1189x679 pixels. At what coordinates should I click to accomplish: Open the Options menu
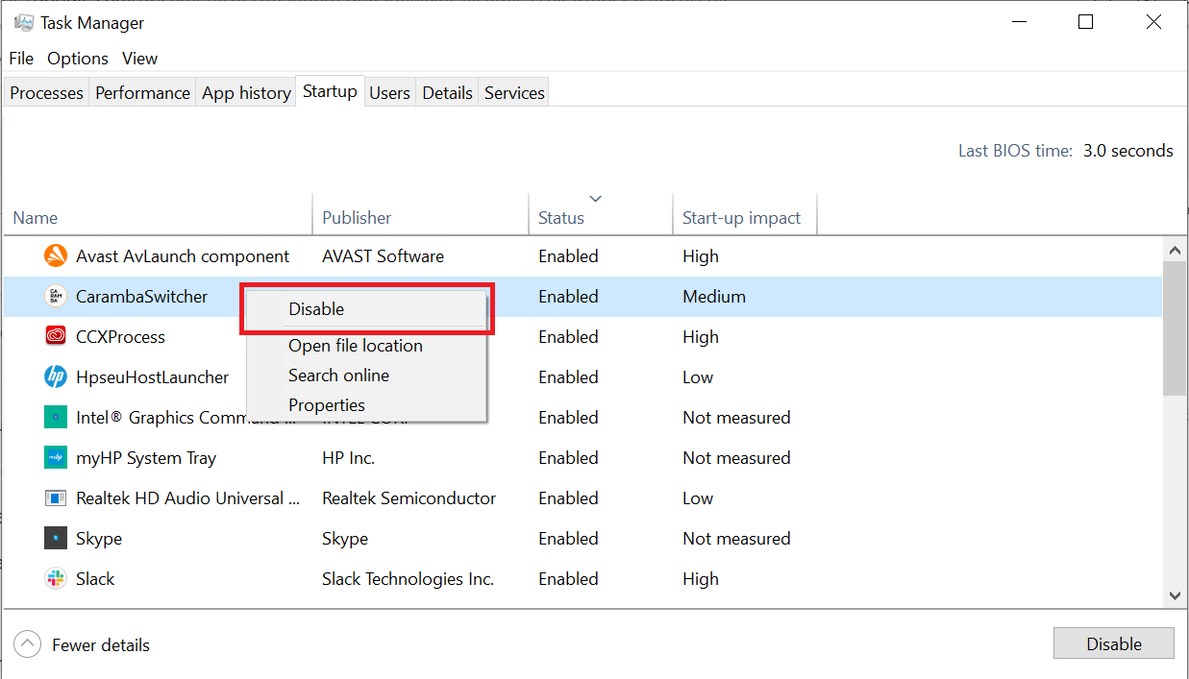pyautogui.click(x=77, y=58)
